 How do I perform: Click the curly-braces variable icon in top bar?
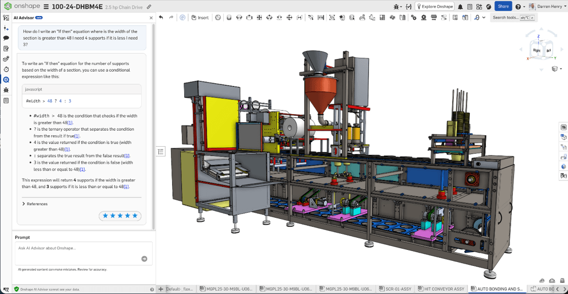[409, 6]
